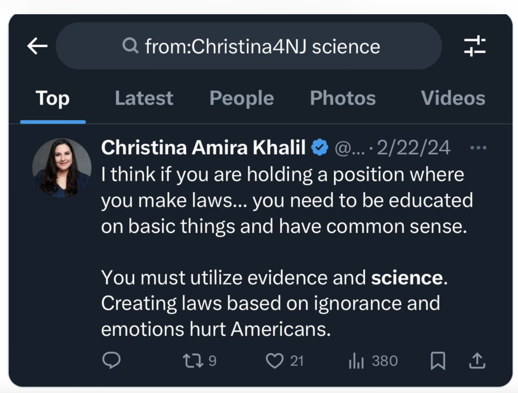Open search filter settings icon
Image resolution: width=518 pixels, height=393 pixels.
click(475, 46)
